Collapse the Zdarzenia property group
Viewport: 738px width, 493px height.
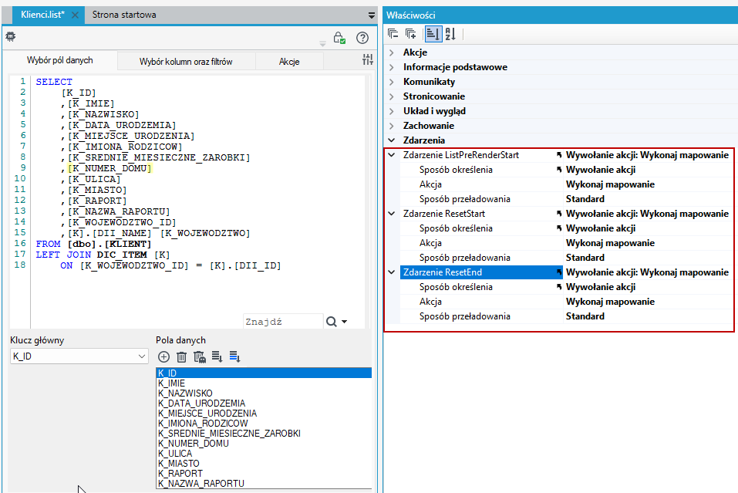392,140
